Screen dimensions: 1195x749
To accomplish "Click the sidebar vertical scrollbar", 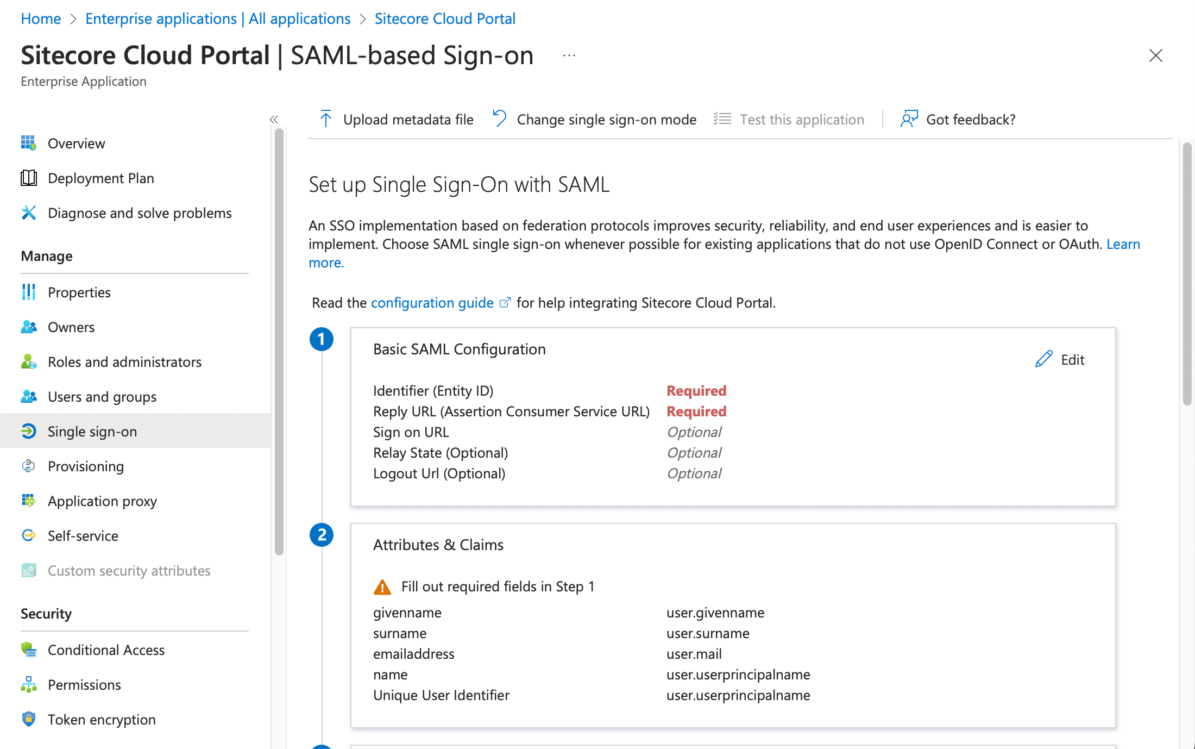I will 279,342.
